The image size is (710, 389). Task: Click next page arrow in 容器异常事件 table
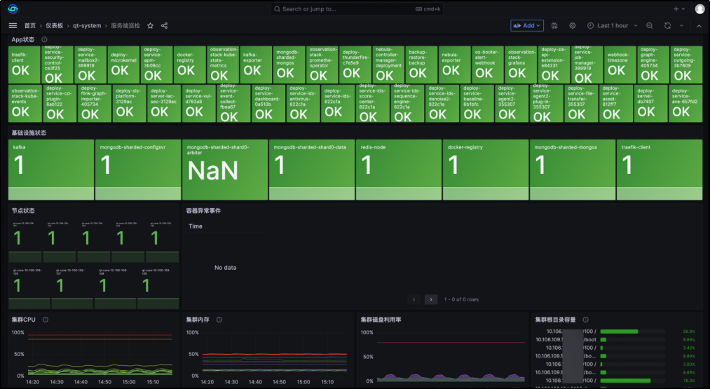tap(432, 299)
